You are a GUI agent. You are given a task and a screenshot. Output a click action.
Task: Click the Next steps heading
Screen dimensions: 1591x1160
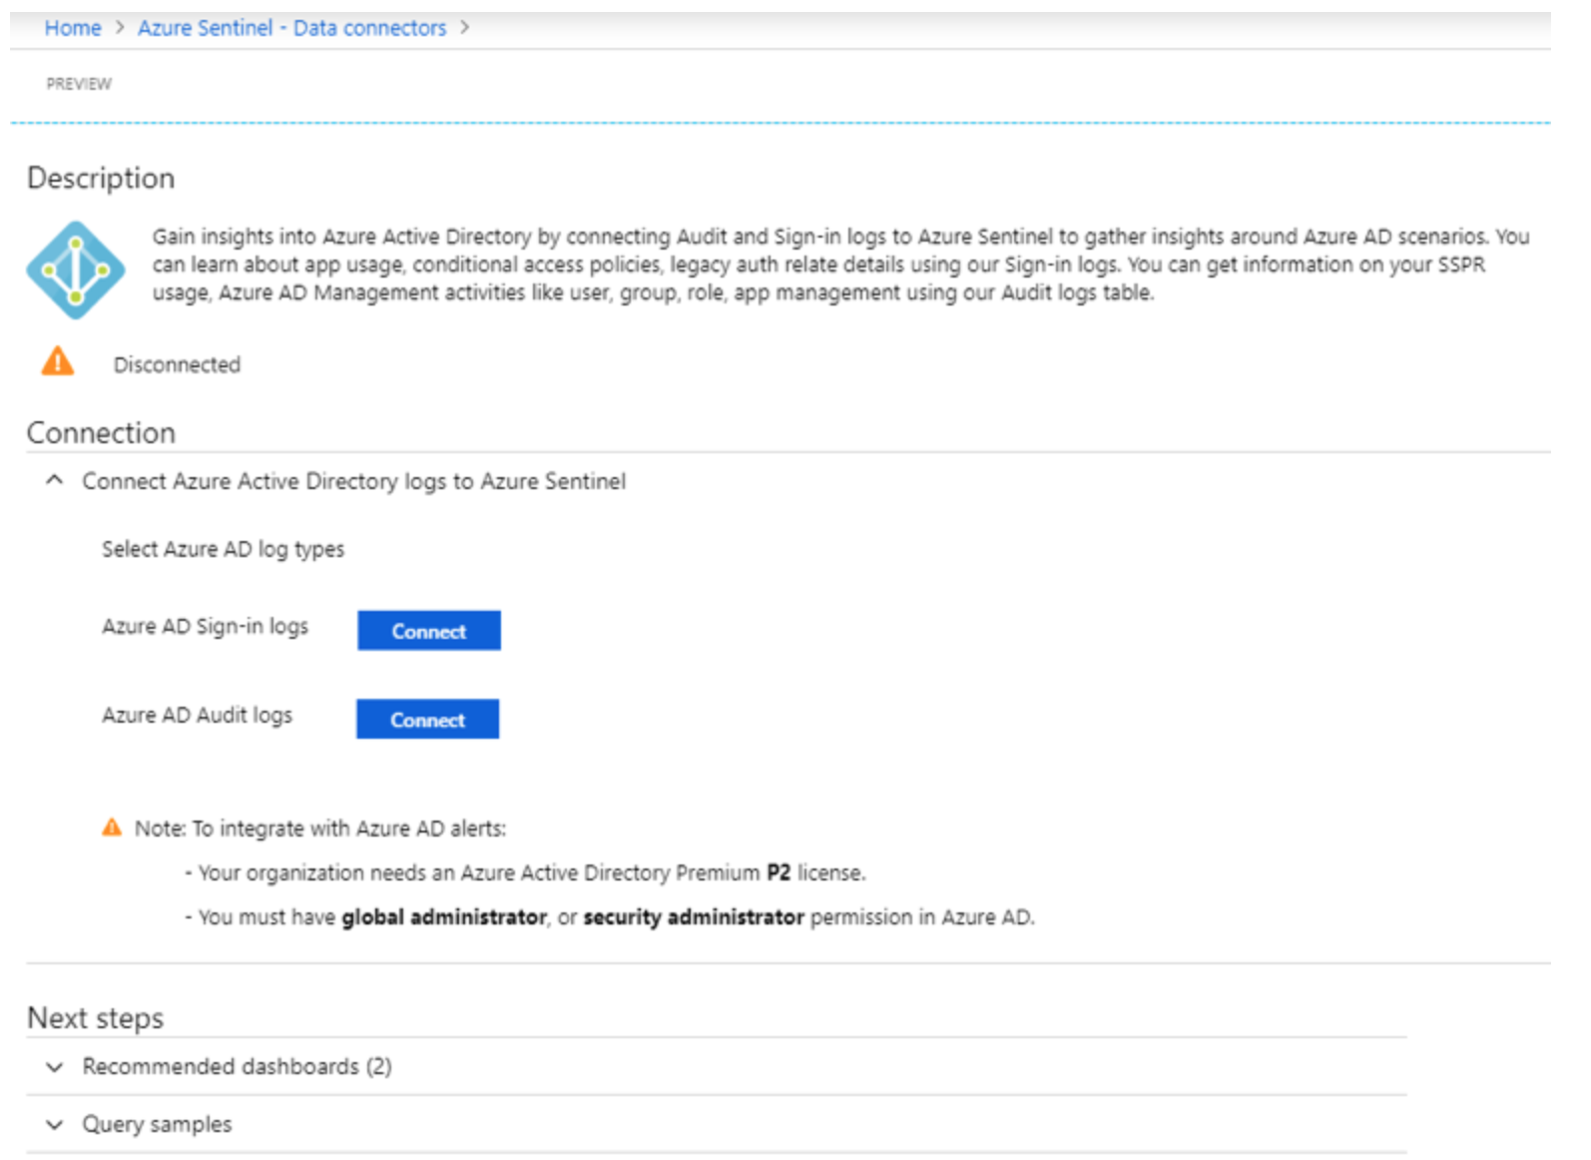[96, 1018]
